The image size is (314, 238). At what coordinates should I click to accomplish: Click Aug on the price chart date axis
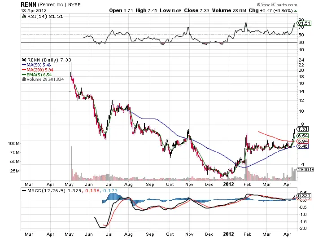point(128,184)
